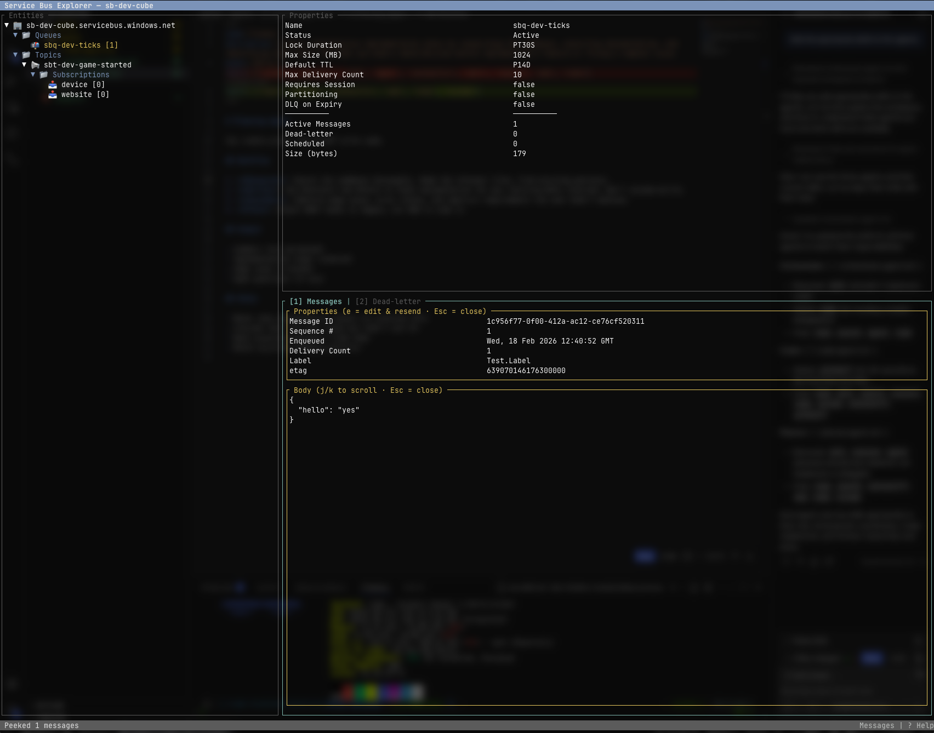Click the etag value 639070146176300000
Image resolution: width=934 pixels, height=733 pixels.
526,371
